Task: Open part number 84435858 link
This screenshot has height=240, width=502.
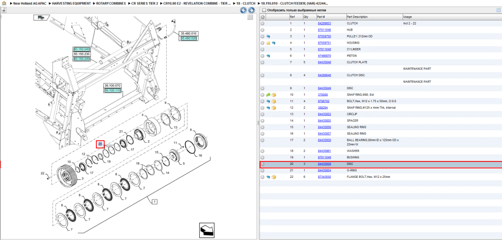Action: (324, 140)
